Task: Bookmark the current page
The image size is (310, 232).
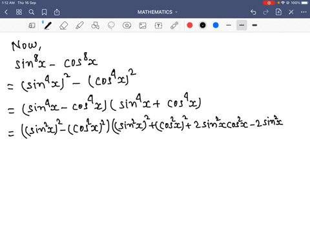Action: pyautogui.click(x=44, y=12)
